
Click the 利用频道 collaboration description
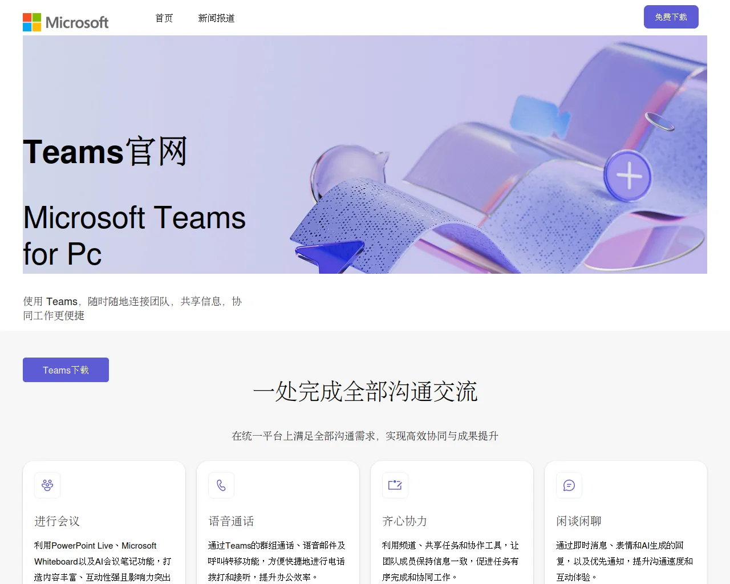point(451,562)
